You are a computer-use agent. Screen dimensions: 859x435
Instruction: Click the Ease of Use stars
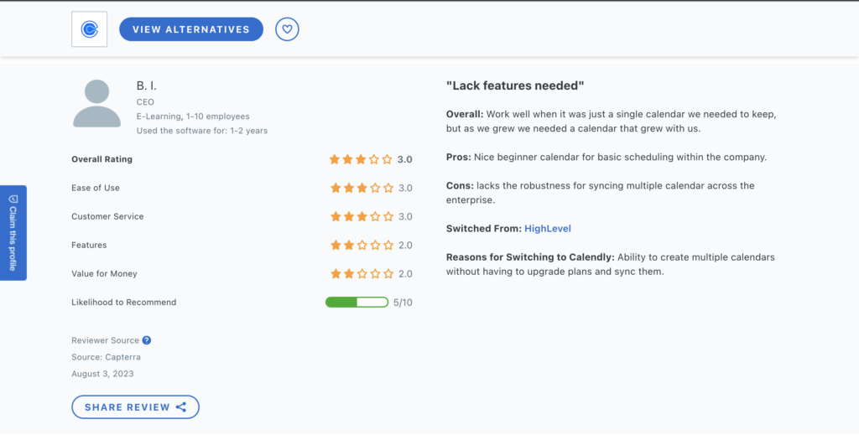tap(361, 188)
